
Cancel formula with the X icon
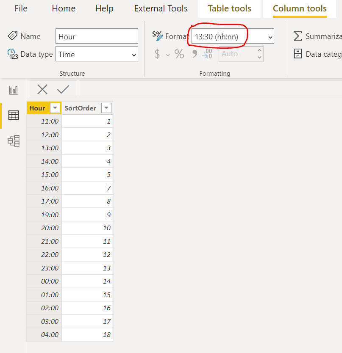point(42,89)
